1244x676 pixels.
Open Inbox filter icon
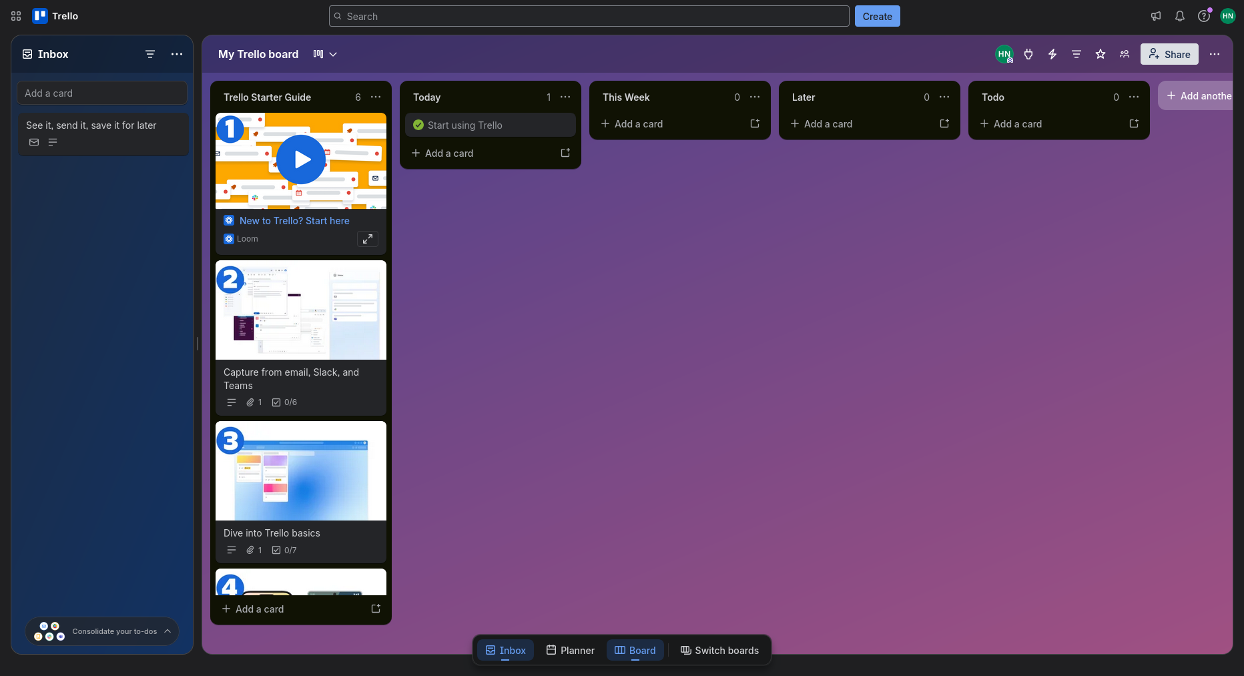coord(150,54)
